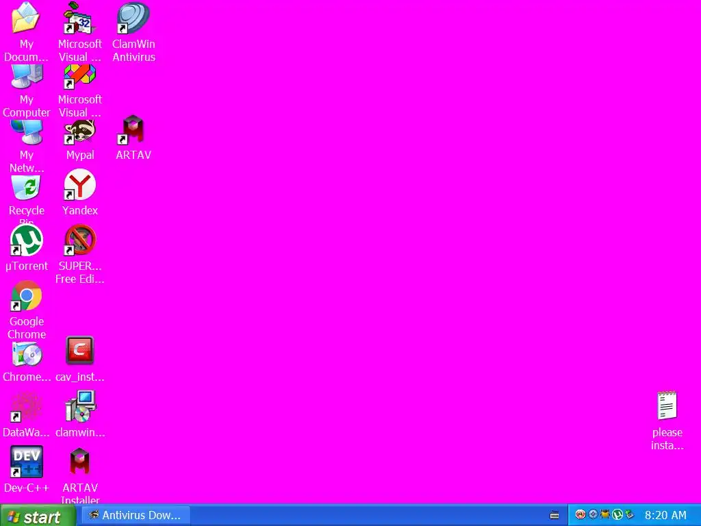701x526 pixels.
Task: Select the My Network Places desktop icon
Action: click(26, 147)
